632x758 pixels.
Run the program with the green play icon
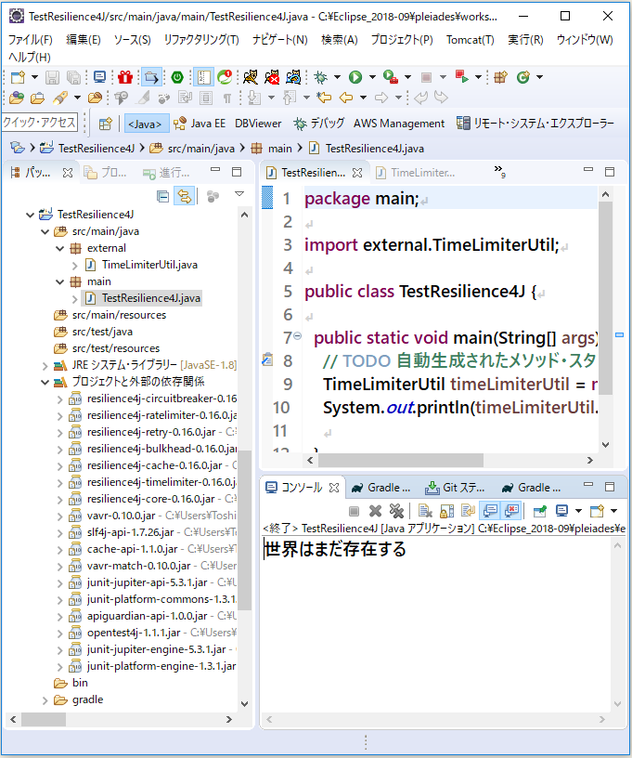point(355,77)
